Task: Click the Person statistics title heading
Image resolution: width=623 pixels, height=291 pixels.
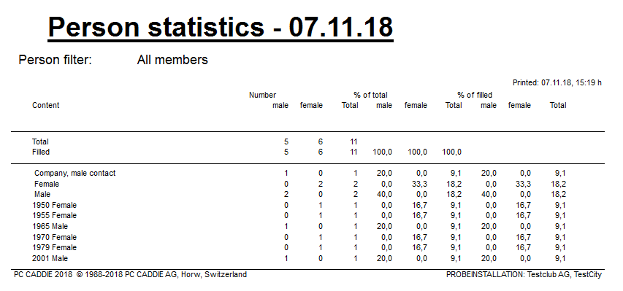Action: coord(221,28)
